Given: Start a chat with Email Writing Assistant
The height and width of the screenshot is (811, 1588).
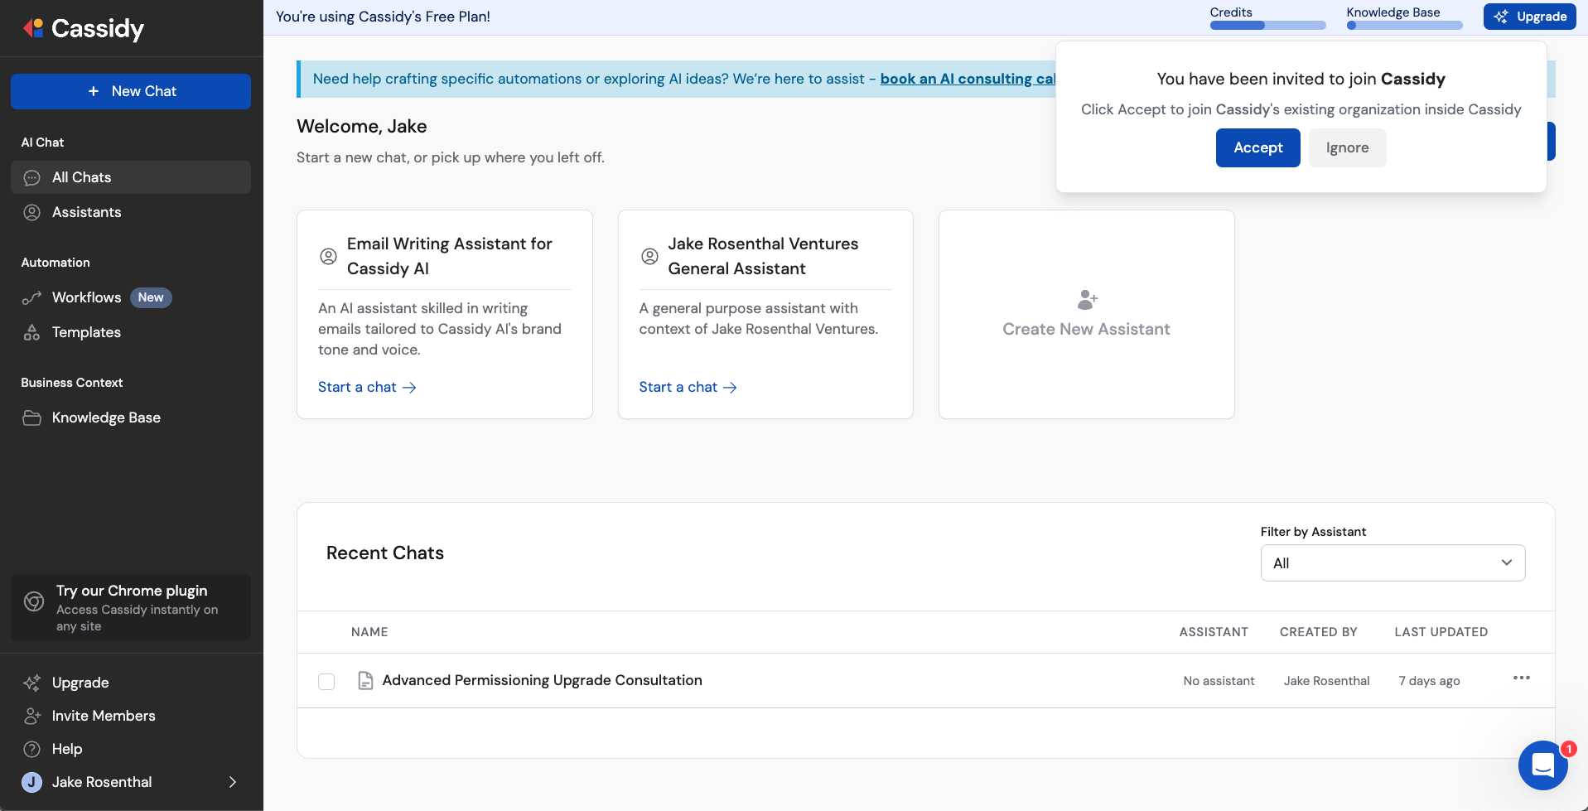Looking at the screenshot, I should 367,388.
